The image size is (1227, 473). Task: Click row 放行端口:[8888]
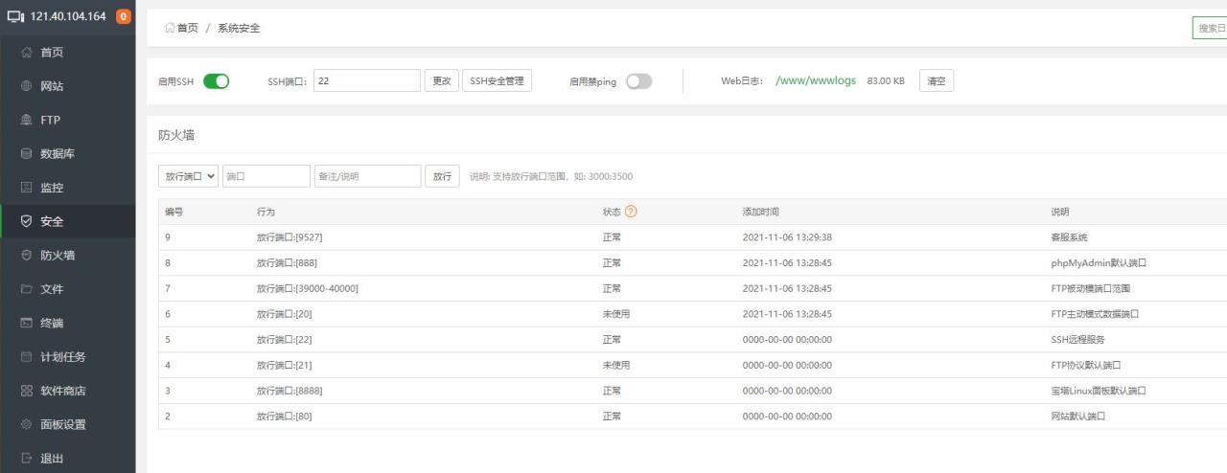pos(692,391)
